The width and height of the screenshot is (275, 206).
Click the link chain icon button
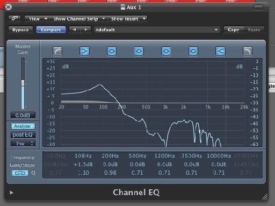[15, 18]
